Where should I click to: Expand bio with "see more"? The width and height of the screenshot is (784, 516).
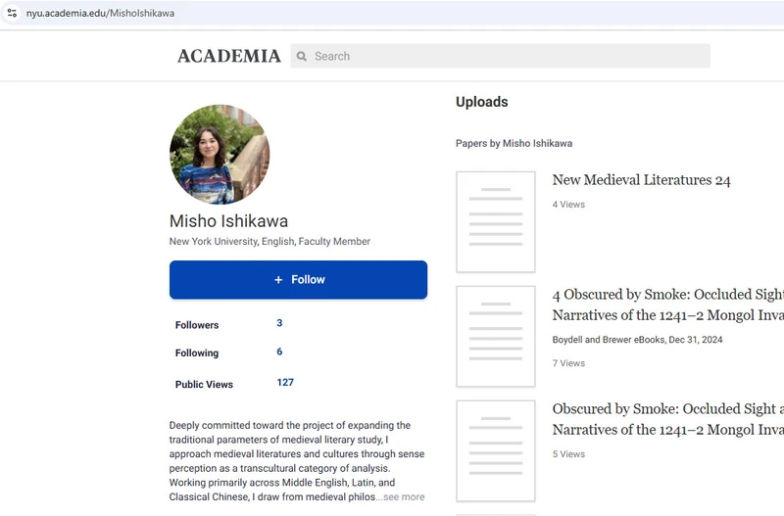pyautogui.click(x=401, y=497)
